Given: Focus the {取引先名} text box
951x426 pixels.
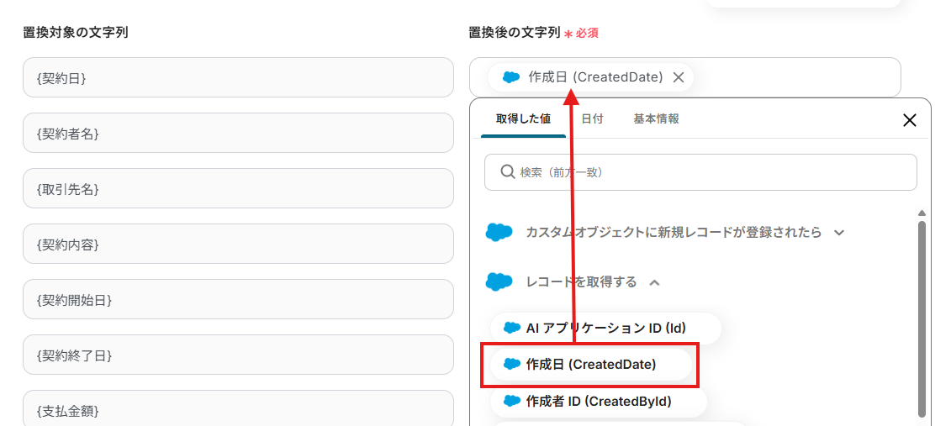Looking at the screenshot, I should pyautogui.click(x=238, y=188).
